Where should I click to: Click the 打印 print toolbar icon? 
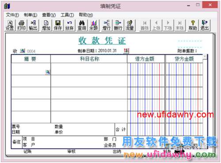point(21,25)
